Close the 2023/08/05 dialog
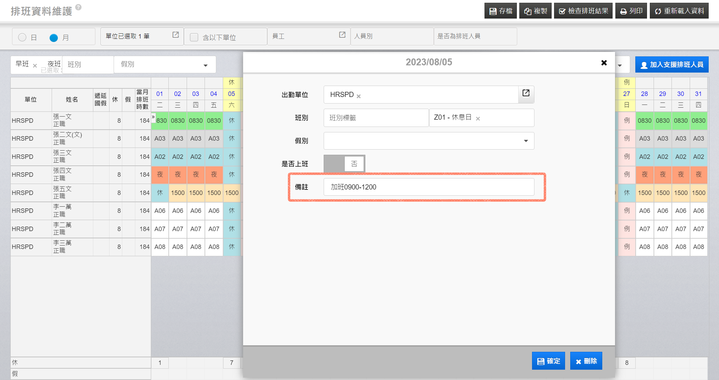The height and width of the screenshot is (380, 719). pyautogui.click(x=604, y=63)
